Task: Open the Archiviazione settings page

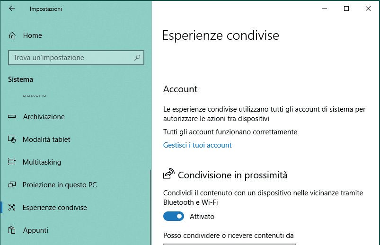Action: [x=44, y=116]
